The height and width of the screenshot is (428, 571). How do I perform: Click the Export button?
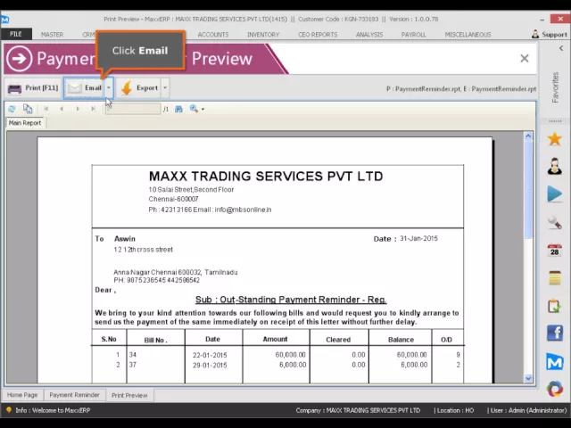click(x=139, y=88)
